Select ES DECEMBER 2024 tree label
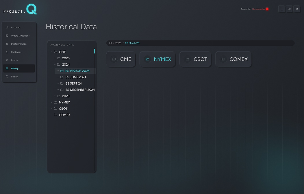 pyautogui.click(x=80, y=90)
